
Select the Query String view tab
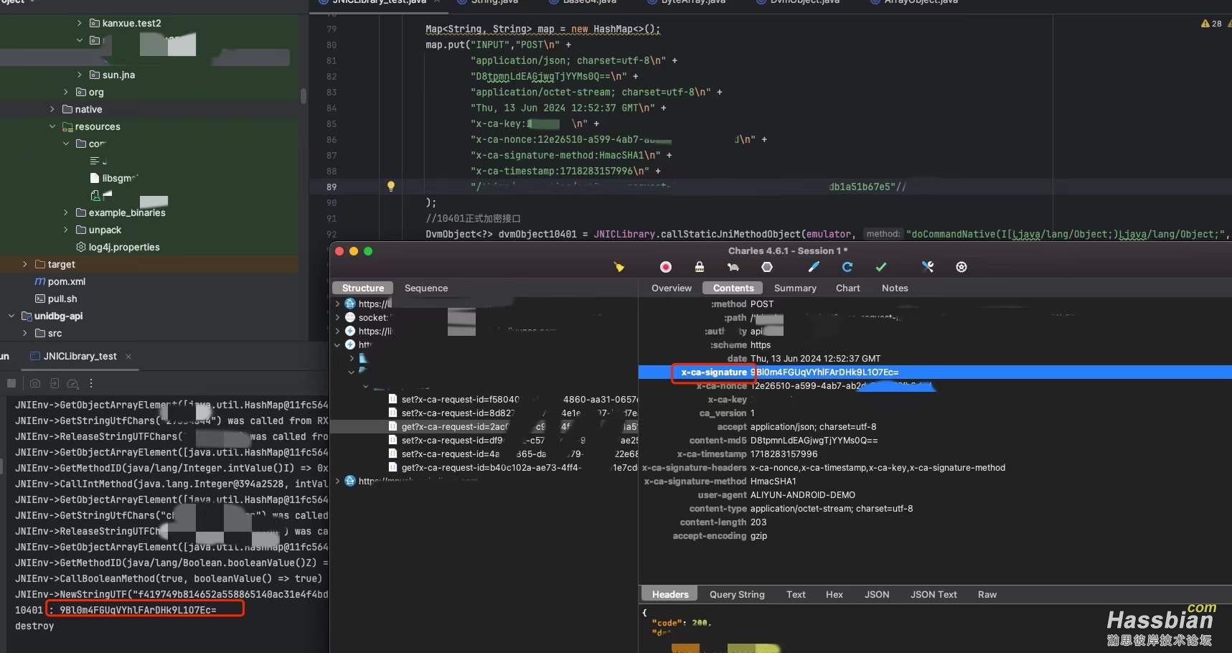pos(737,594)
